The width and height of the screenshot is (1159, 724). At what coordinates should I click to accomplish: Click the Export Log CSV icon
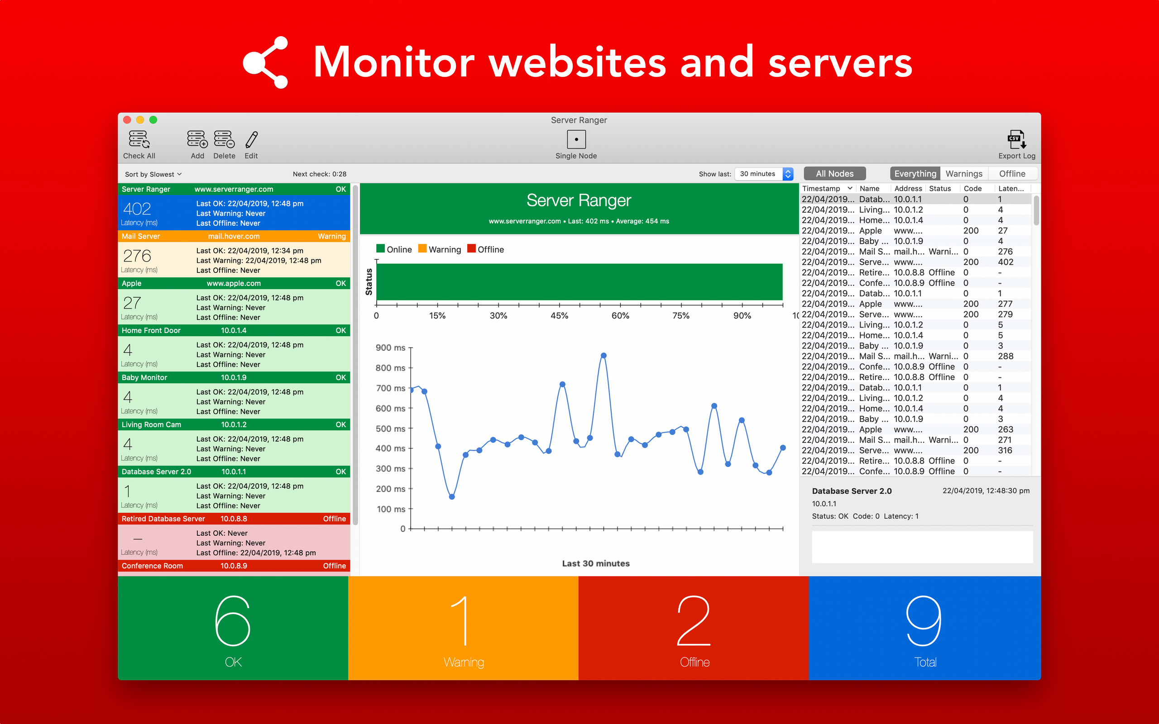click(x=1016, y=139)
